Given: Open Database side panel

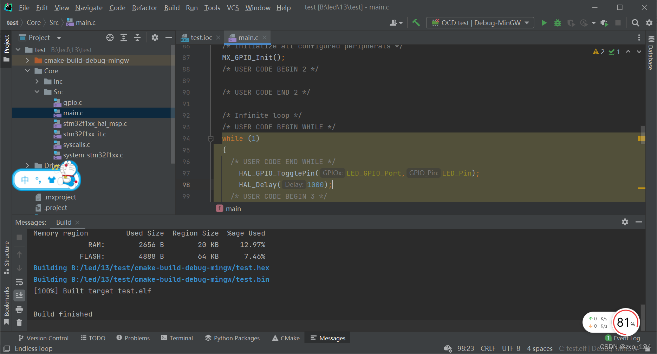Looking at the screenshot, I should tap(651, 53).
